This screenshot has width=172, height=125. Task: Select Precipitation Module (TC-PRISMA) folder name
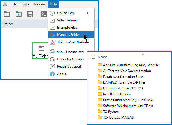point(128,100)
